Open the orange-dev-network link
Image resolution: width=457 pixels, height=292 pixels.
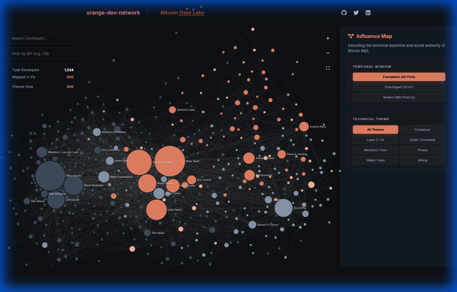point(113,13)
